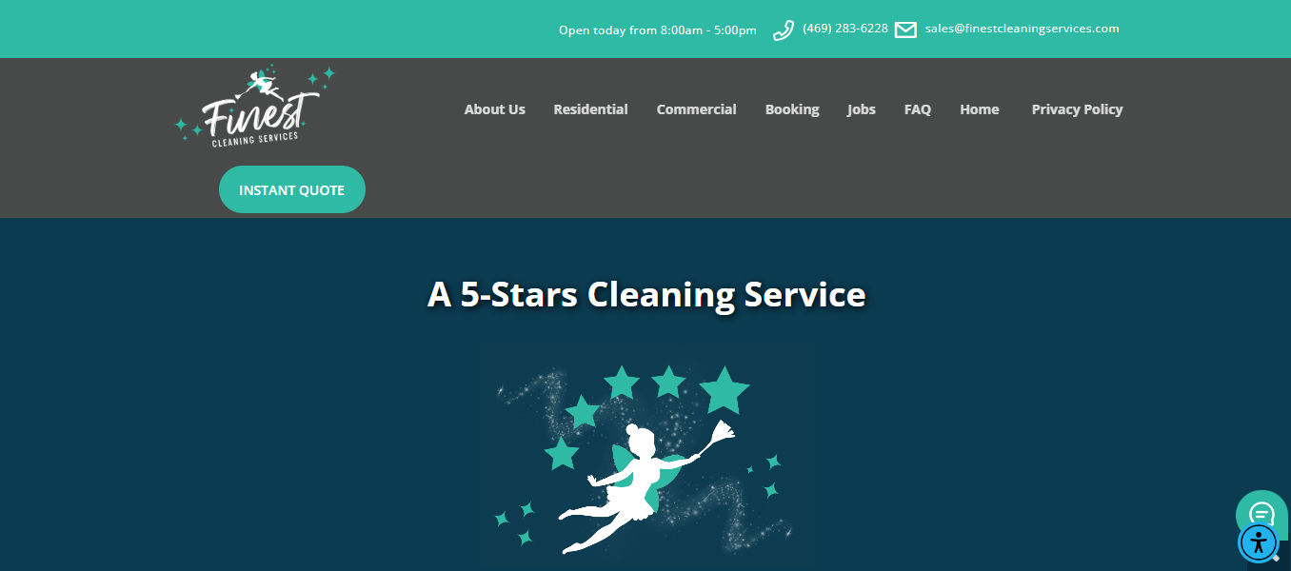Click the largest teal star above fairy
Image resolution: width=1291 pixels, height=571 pixels.
725,390
